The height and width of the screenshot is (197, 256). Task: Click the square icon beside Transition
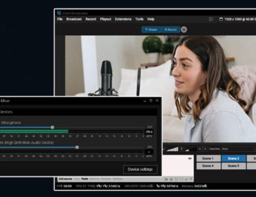[x=205, y=149]
